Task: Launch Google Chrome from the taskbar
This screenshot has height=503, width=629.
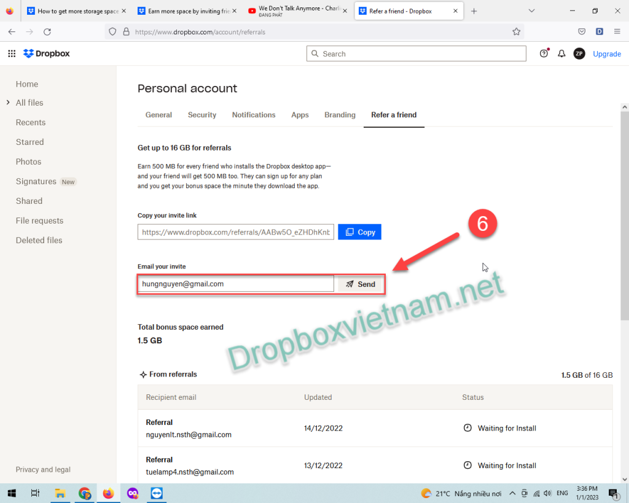Action: pos(84,493)
